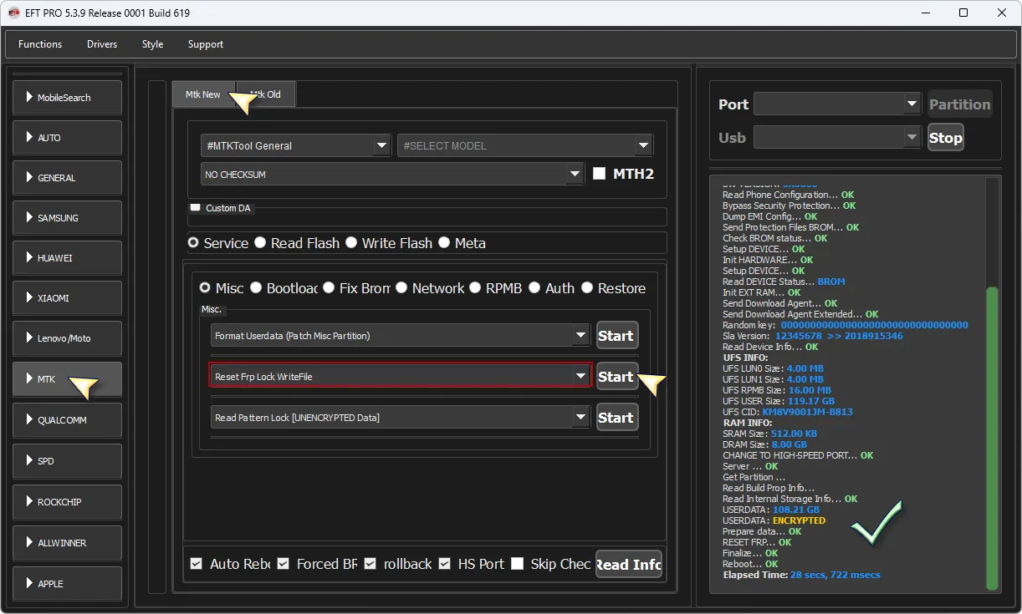Open the Drivers menu
The width and height of the screenshot is (1022, 614).
click(102, 44)
